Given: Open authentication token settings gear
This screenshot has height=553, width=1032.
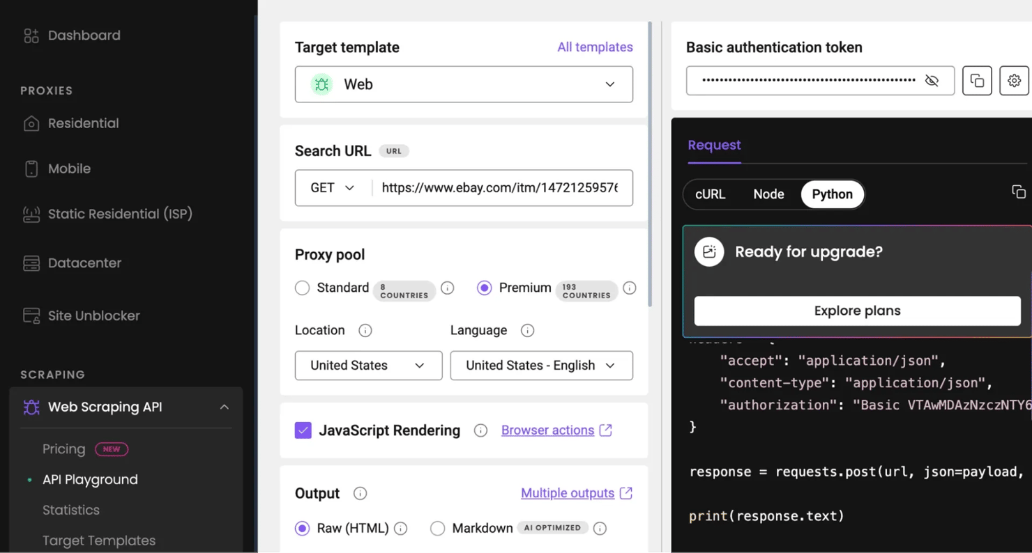Looking at the screenshot, I should coord(1014,81).
